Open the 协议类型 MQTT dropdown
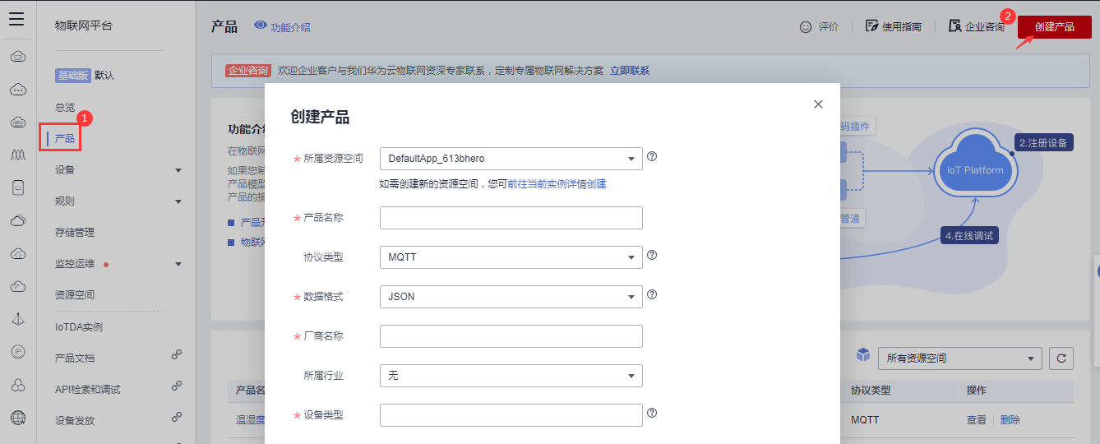The image size is (1100, 444). 511,257
